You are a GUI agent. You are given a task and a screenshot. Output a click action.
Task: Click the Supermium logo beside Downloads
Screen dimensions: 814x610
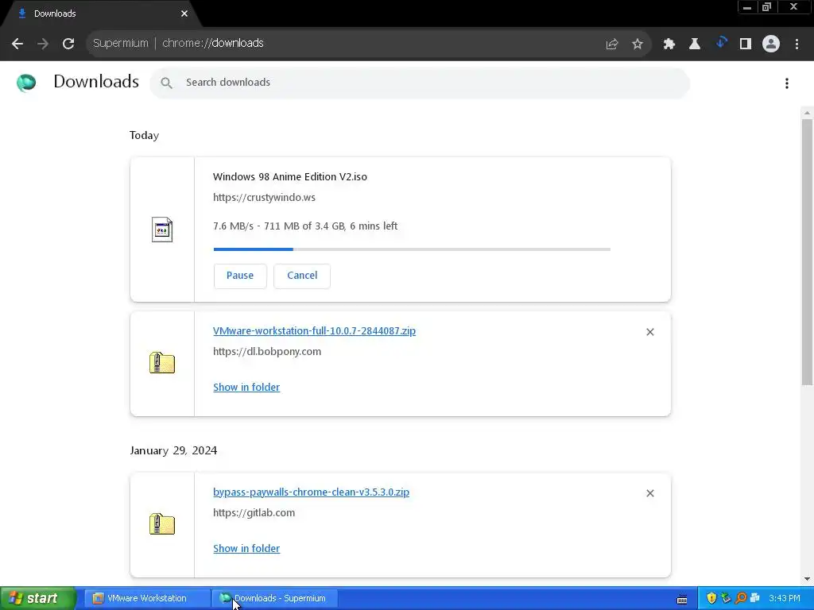[26, 83]
